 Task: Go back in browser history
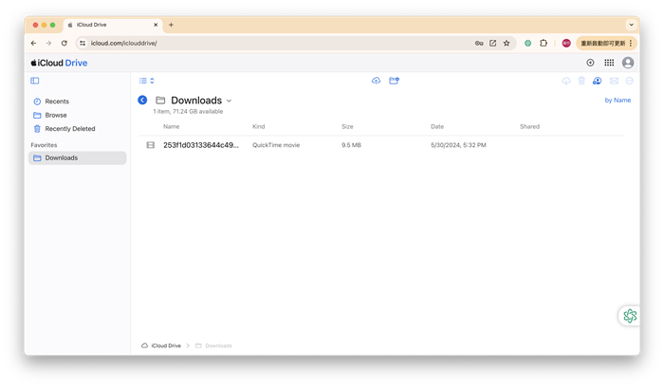pyautogui.click(x=33, y=43)
